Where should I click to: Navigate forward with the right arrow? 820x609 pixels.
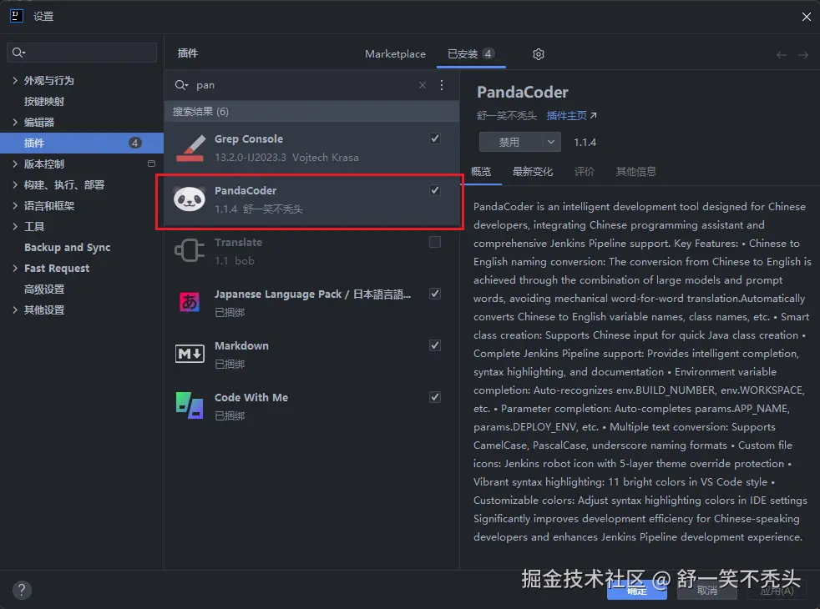coord(803,55)
